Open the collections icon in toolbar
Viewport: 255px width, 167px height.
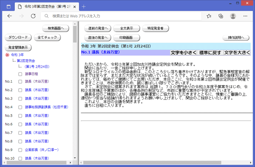[x=221, y=16]
